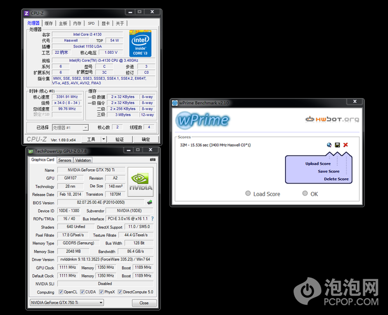Click the GPU-Z title bar icon
388x315 pixels.
tap(31, 151)
